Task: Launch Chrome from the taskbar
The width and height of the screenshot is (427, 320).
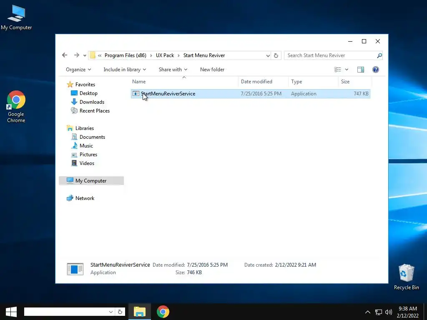Action: pos(163,312)
